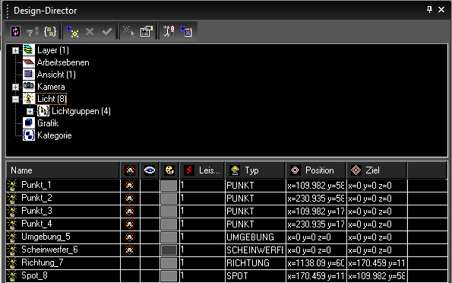This screenshot has height=283, width=452.
Task: Click the light icon beside Scheinwerfer_6
Action: pos(12,250)
